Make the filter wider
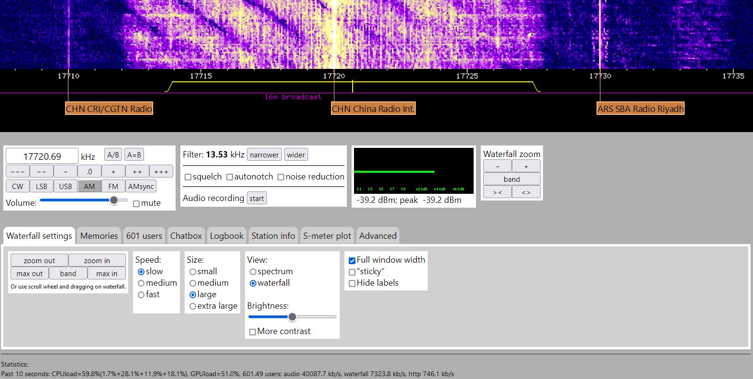The image size is (753, 379). (296, 155)
